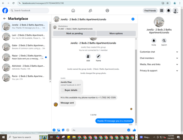The height and width of the screenshot is (140, 183).
Task: Open Chrome profile icon
Action: click(x=175, y=3)
